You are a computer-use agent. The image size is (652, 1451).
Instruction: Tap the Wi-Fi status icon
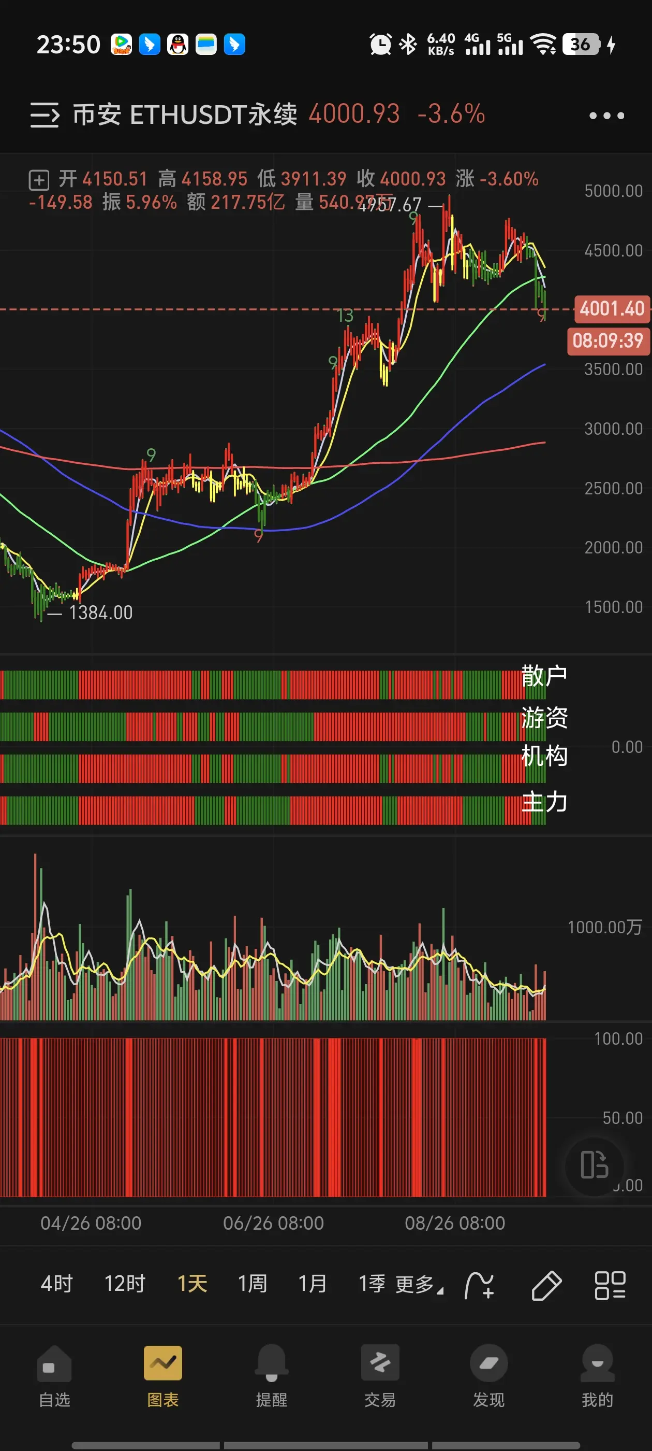tap(544, 45)
